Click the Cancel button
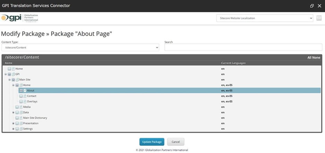 [176, 142]
